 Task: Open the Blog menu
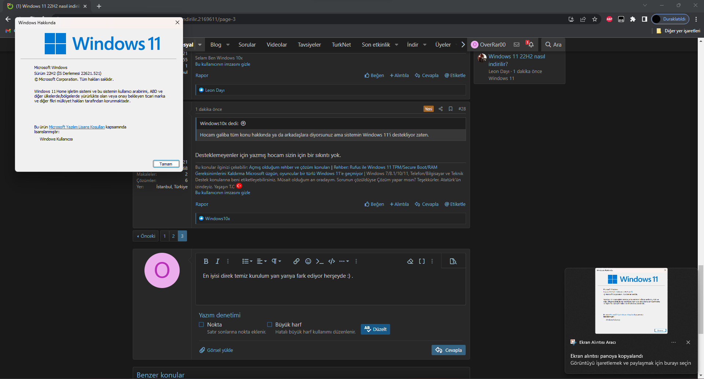216,44
